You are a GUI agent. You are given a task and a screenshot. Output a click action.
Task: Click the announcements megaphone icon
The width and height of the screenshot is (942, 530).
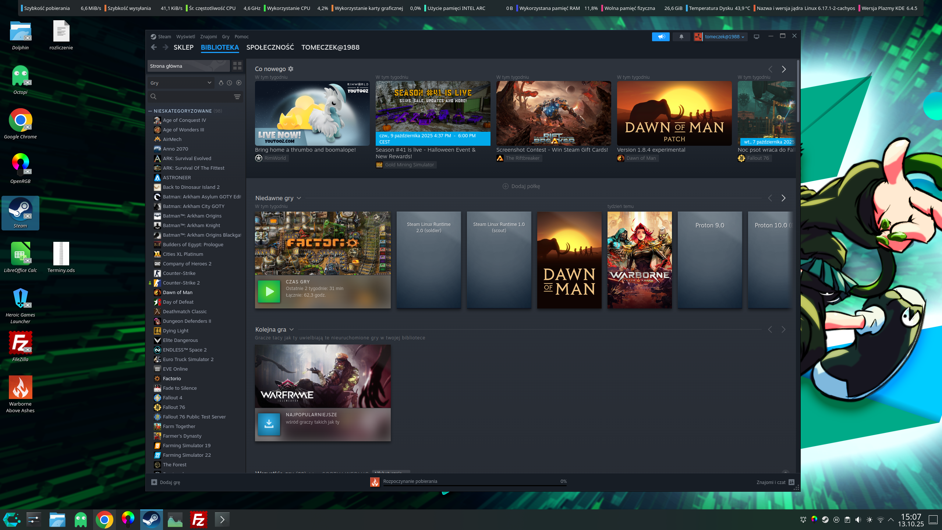click(x=661, y=36)
